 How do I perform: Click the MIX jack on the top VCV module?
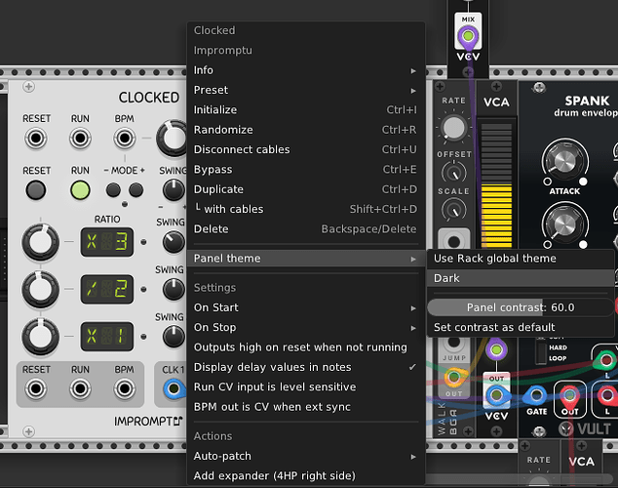[x=468, y=36]
